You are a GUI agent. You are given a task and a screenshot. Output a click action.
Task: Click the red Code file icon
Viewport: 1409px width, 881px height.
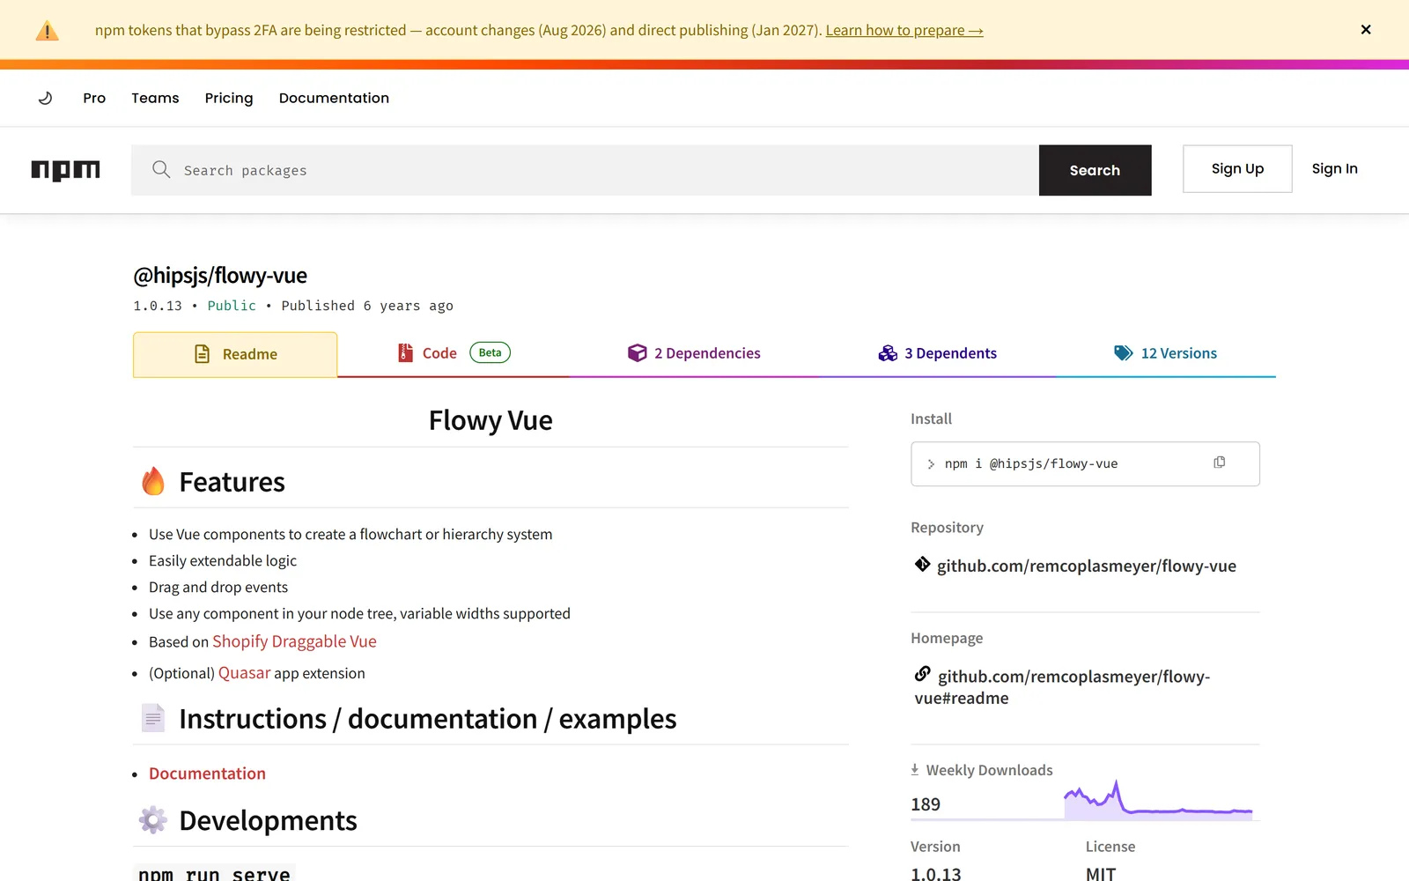(405, 353)
